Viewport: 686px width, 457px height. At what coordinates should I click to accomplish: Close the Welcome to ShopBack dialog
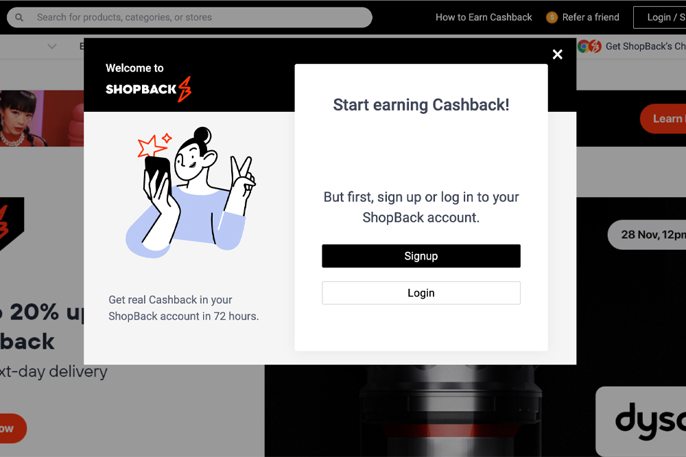557,54
